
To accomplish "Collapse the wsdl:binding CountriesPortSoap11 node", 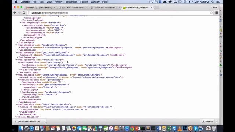I will 16,75.
